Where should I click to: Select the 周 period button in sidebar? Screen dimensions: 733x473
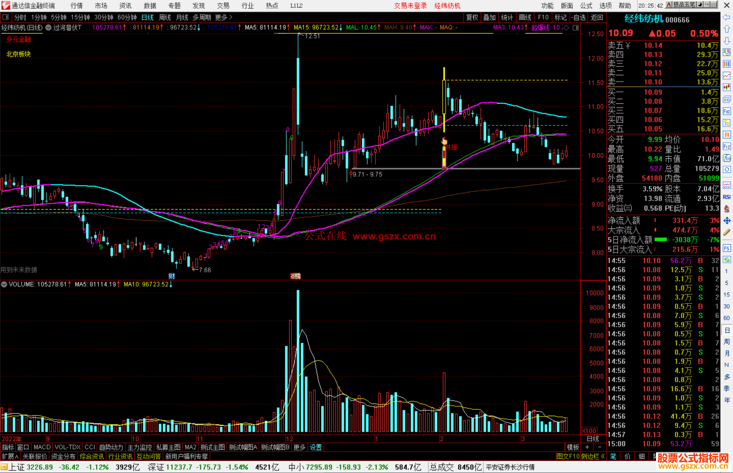727,342
